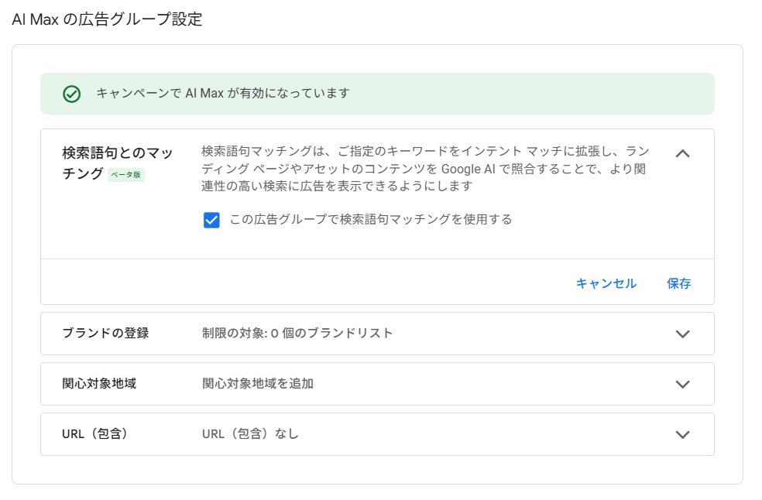Screen dimensions: 762x500
Task: Click the AI Max の広告グループ設定 page title
Action: tap(107, 19)
